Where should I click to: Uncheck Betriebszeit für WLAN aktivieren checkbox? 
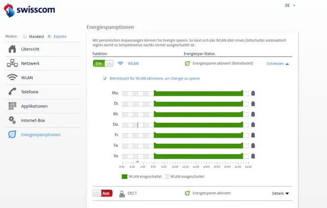105,79
